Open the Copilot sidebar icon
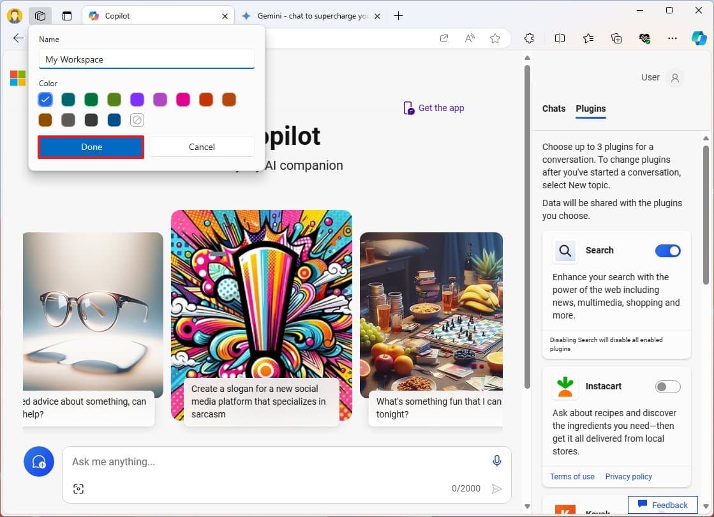This screenshot has height=517, width=714. pyautogui.click(x=699, y=38)
